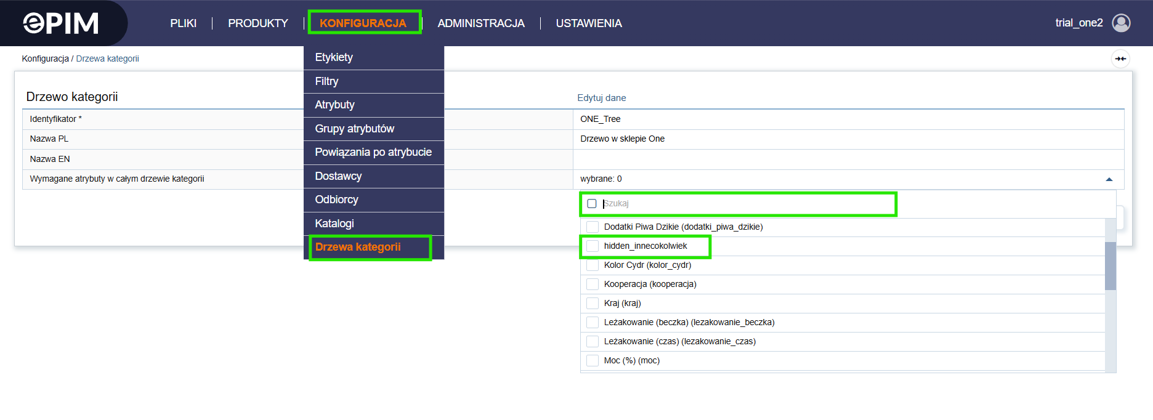The image size is (1153, 420).
Task: Click the attribute list scrollbar thumb
Action: click(1111, 265)
